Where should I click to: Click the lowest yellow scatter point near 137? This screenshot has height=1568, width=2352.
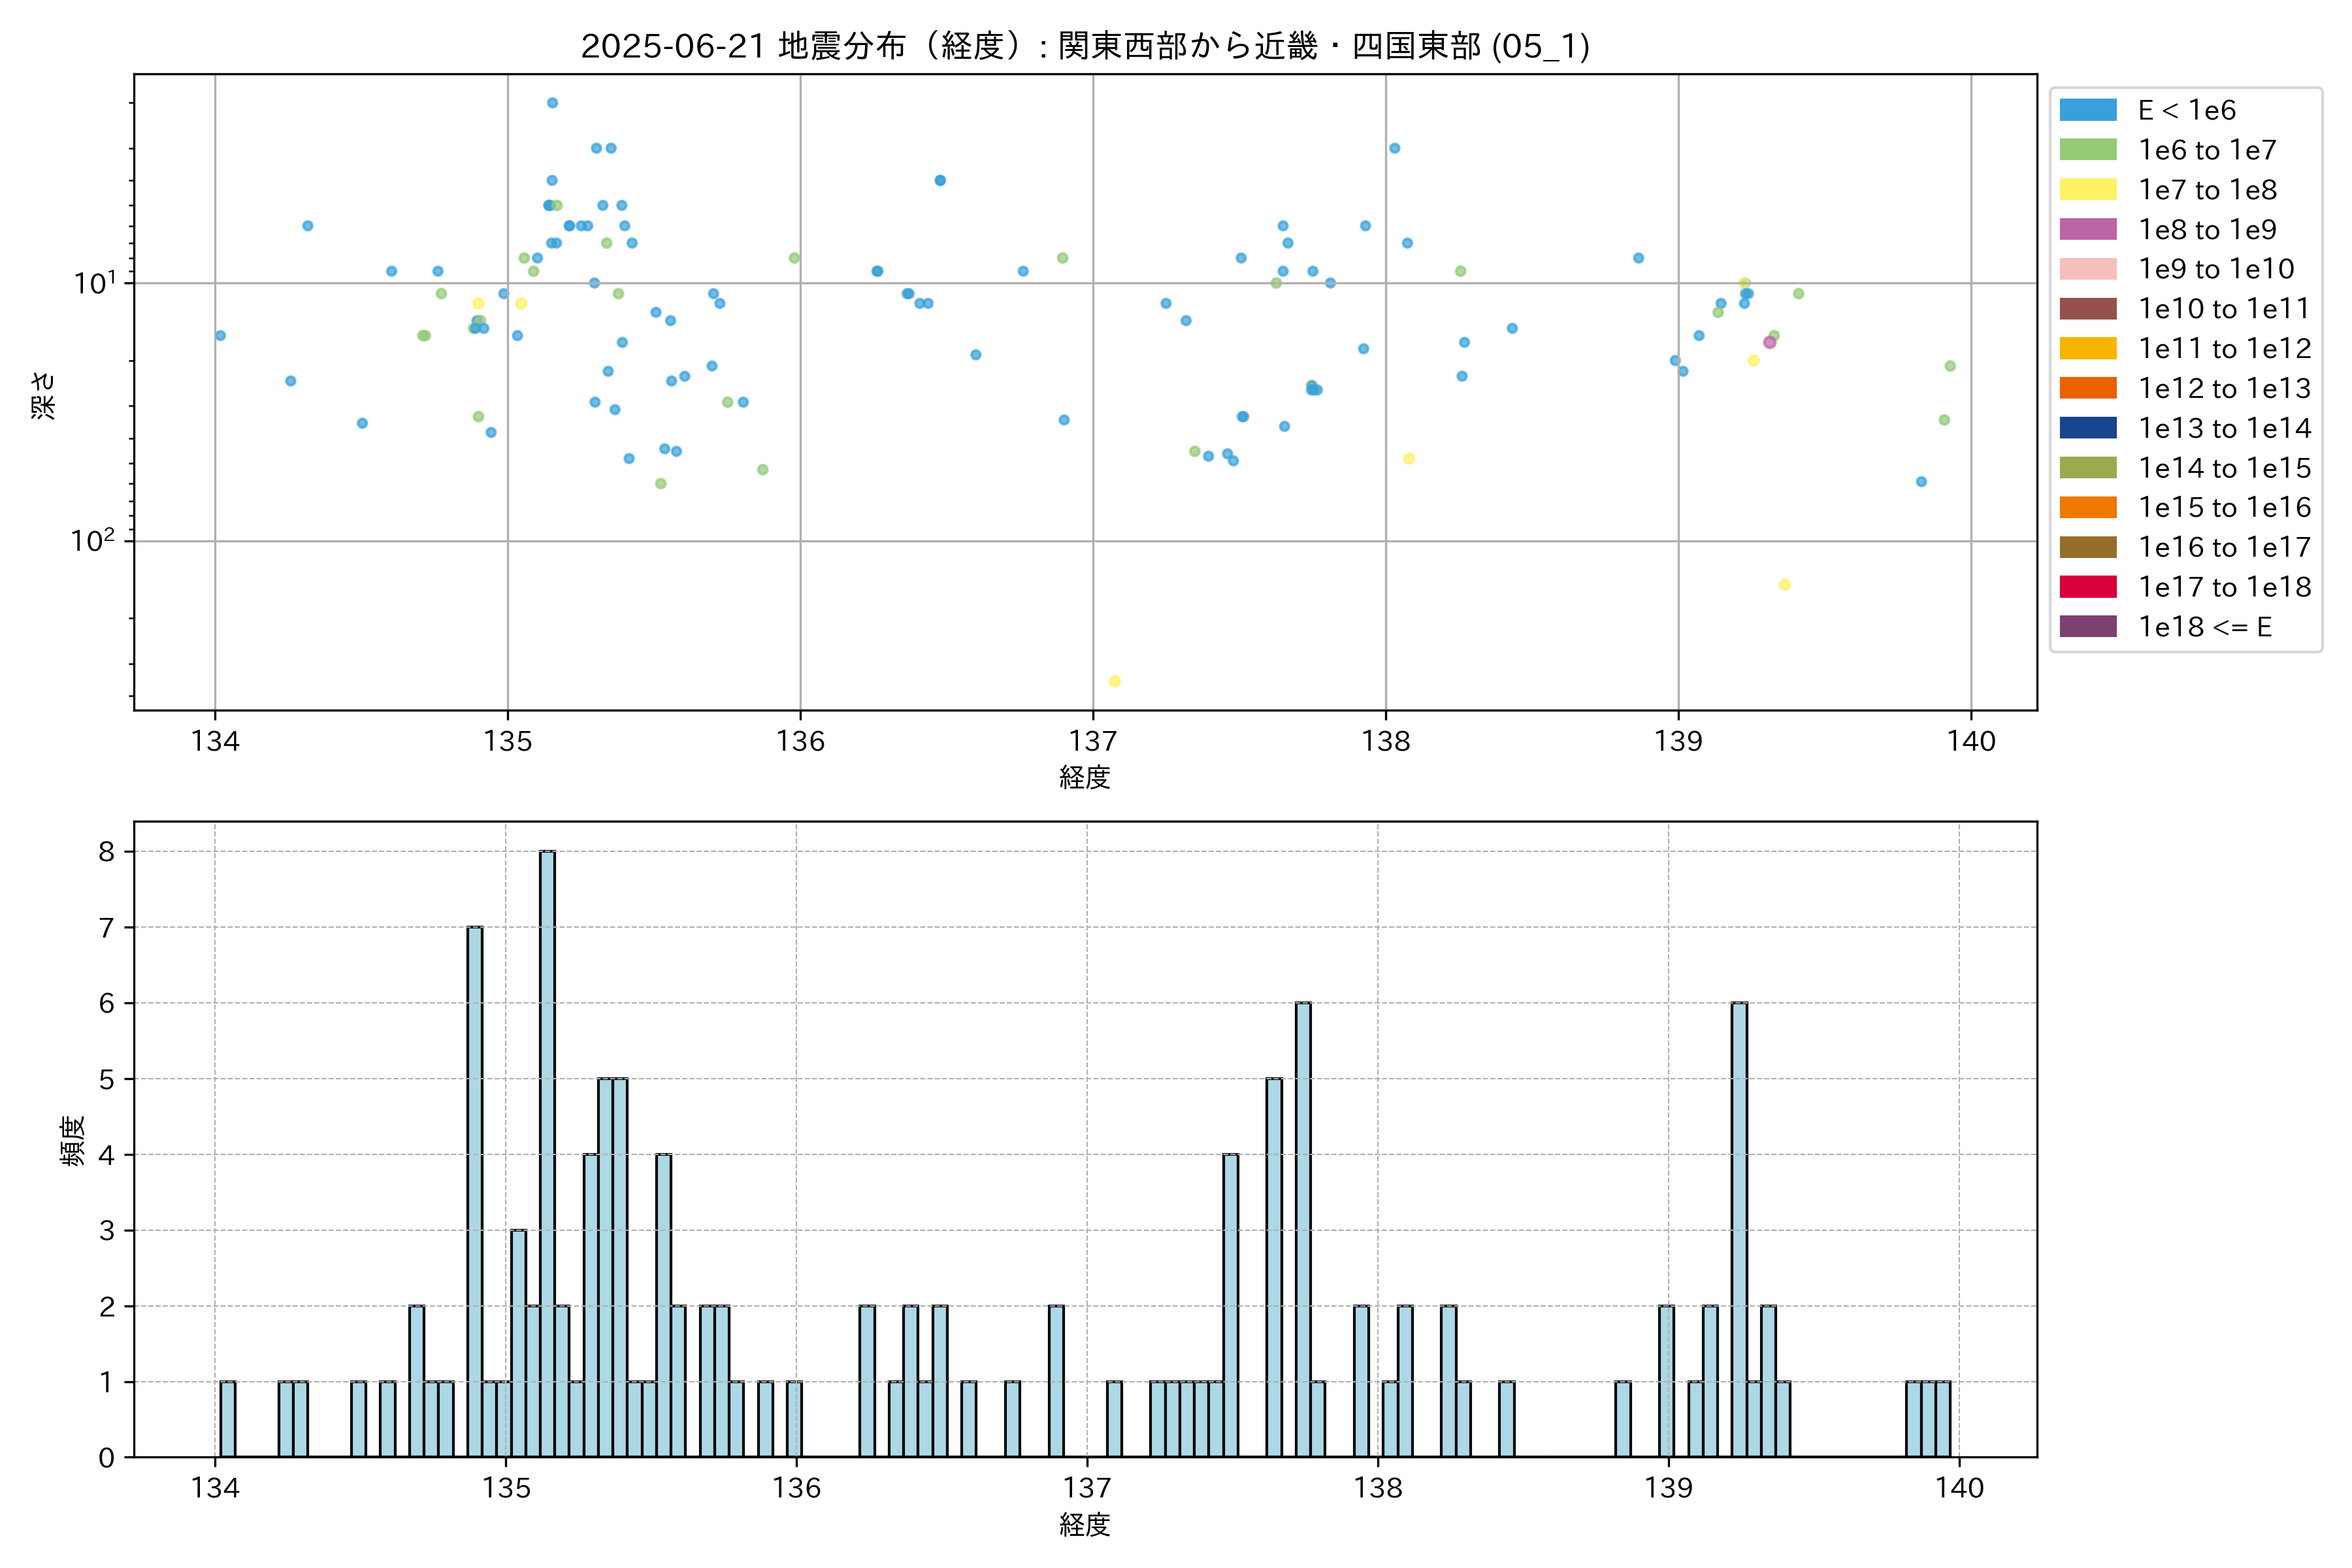1114,681
